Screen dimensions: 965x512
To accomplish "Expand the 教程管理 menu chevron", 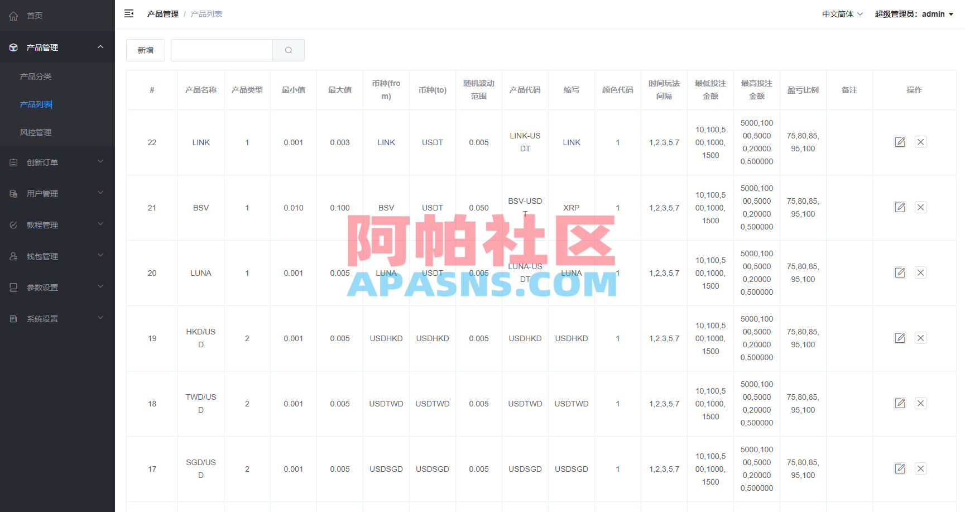I will 100,224.
